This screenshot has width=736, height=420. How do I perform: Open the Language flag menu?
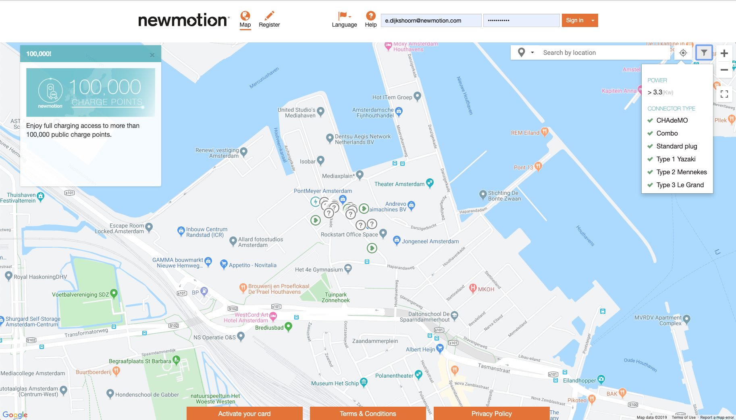[x=344, y=16]
